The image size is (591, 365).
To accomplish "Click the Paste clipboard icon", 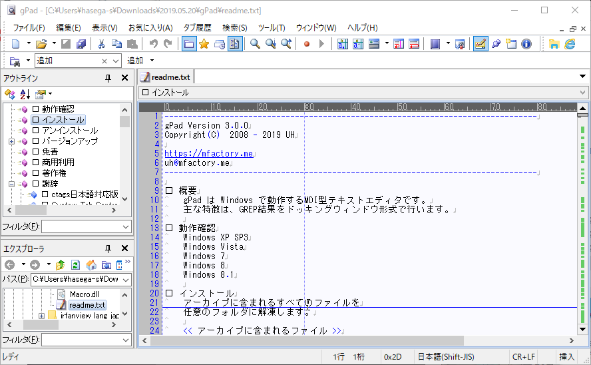I will click(132, 44).
